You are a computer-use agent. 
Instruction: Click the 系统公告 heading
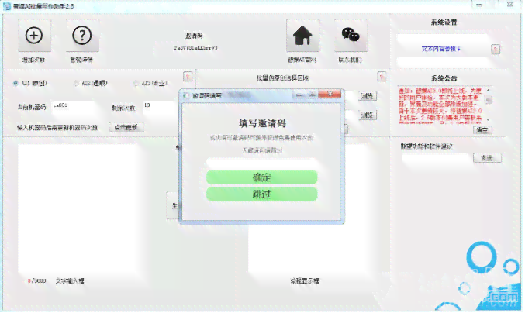444,78
